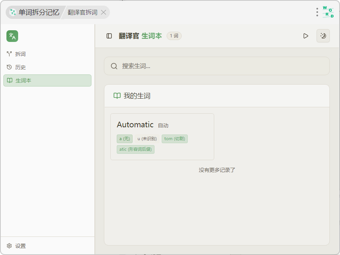The width and height of the screenshot is (340, 255).
Task: Open the three-dot more options menu
Action: (317, 12)
